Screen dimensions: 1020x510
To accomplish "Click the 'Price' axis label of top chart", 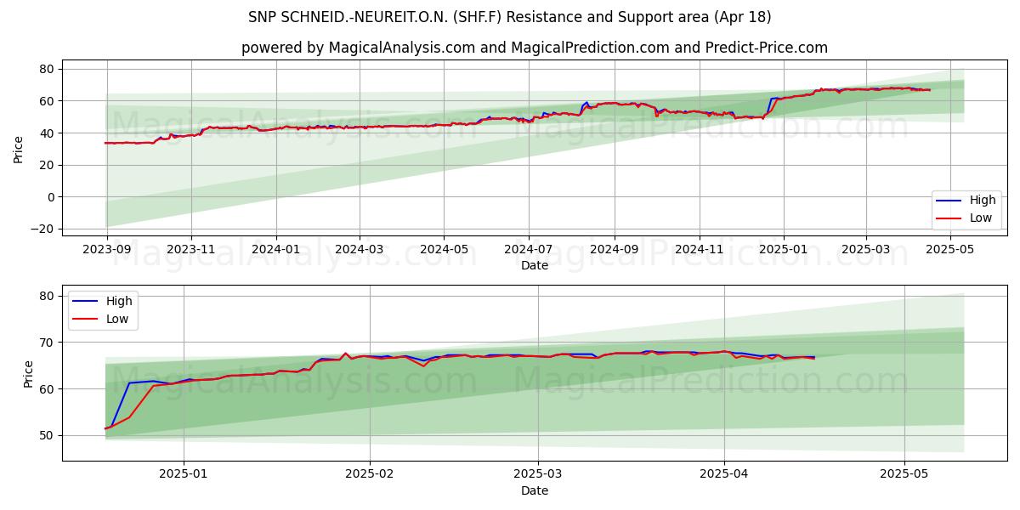I will (x=19, y=149).
